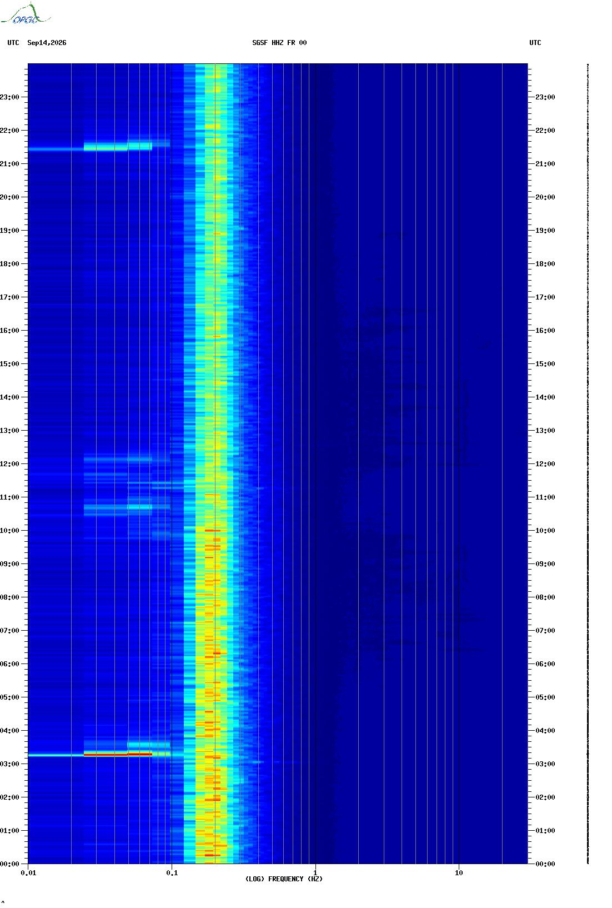Click the OPGC logo in the corner
The width and height of the screenshot is (612, 908).
26,14
